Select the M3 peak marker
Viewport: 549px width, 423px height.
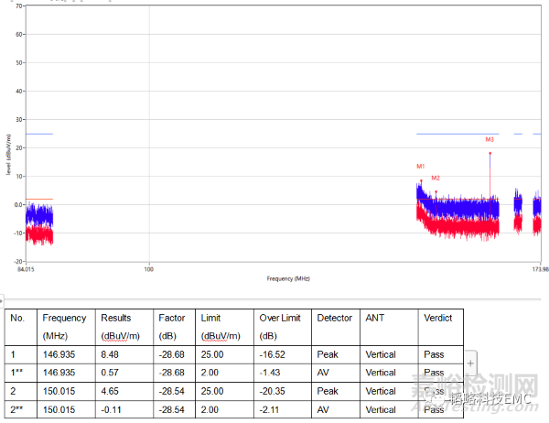pyautogui.click(x=490, y=140)
